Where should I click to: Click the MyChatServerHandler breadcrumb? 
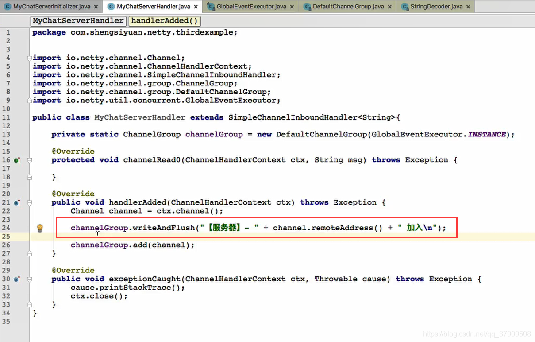coord(78,21)
